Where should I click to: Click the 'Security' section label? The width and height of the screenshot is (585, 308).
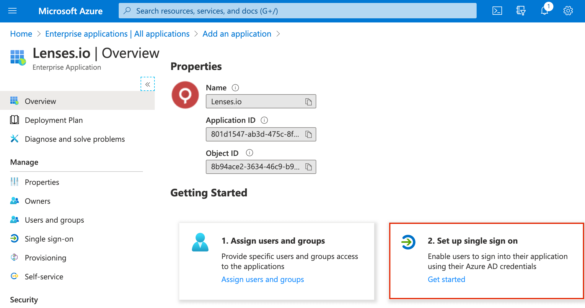pos(24,300)
